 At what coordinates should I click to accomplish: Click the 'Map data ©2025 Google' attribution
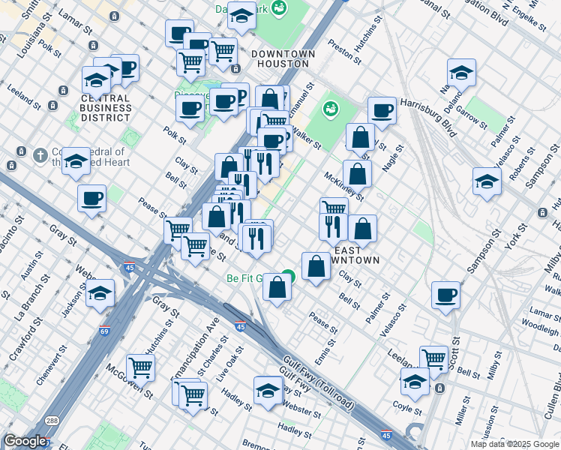514,445
